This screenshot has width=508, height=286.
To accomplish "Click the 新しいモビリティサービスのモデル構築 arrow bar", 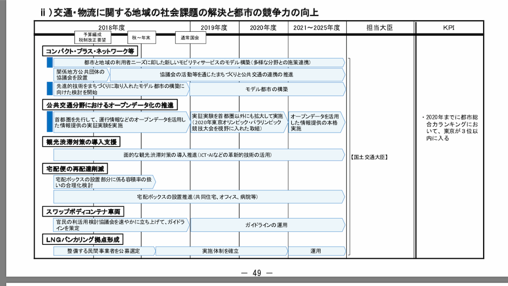I will 199,62.
